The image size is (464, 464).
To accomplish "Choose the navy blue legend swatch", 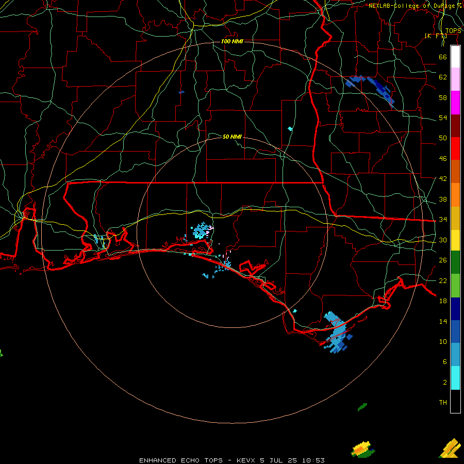I will pos(455,309).
